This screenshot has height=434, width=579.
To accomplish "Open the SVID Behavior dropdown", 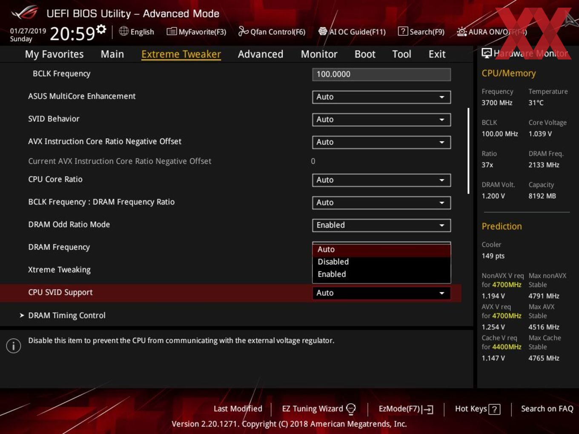I will pyautogui.click(x=381, y=120).
